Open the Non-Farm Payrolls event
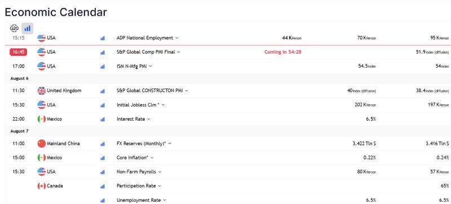The image size is (451, 204). [x=136, y=171]
